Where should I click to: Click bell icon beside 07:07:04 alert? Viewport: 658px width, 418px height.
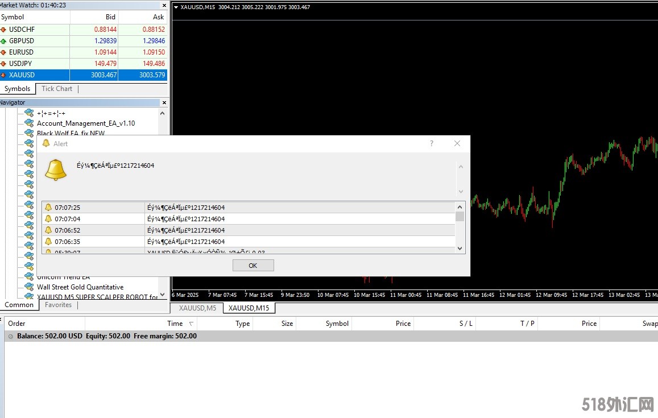point(48,218)
